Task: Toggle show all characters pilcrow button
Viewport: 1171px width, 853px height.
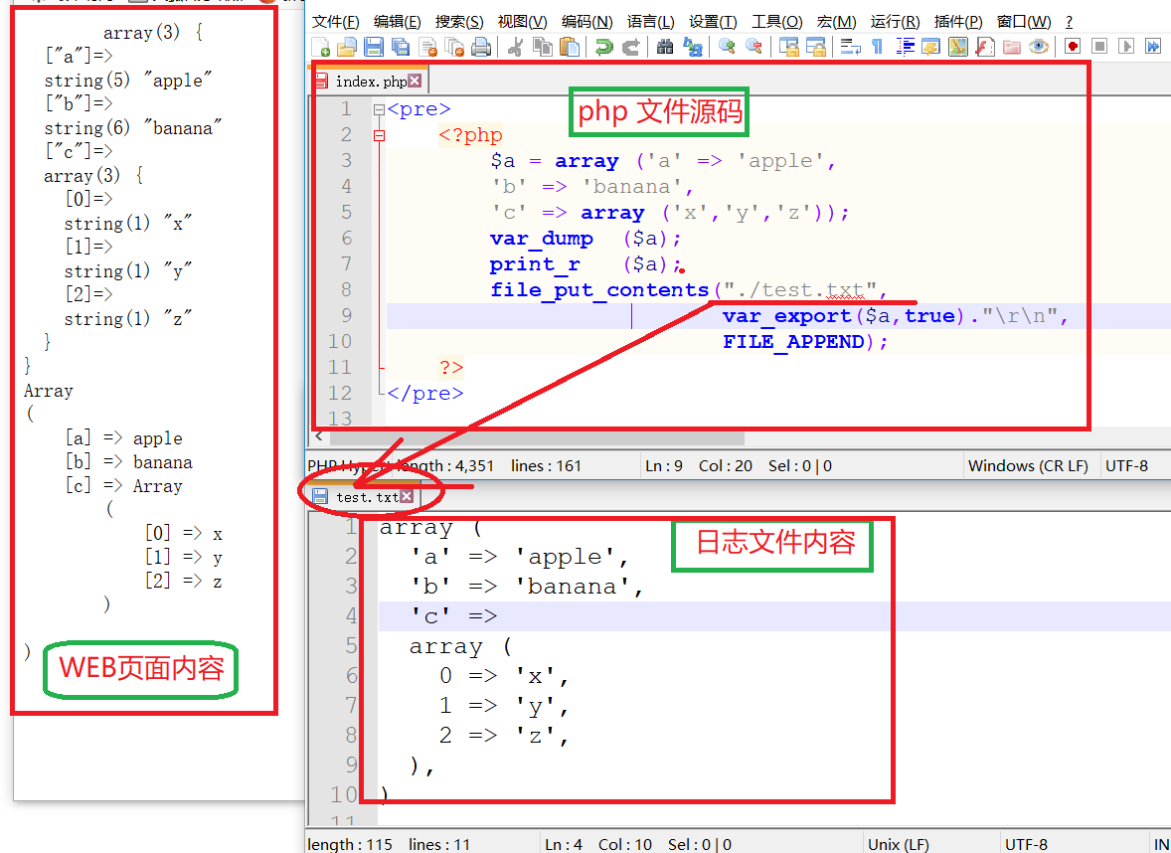Action: (877, 47)
